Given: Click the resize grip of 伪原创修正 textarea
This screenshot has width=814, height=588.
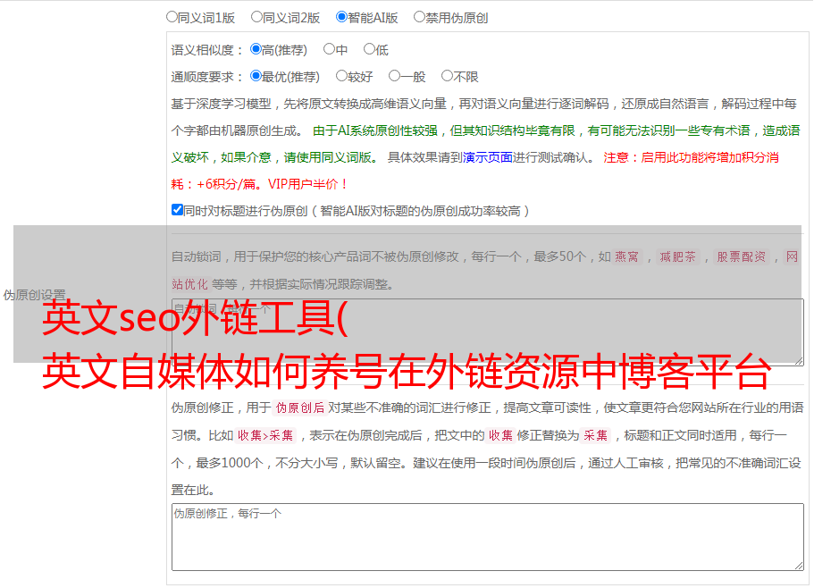Looking at the screenshot, I should point(799,566).
